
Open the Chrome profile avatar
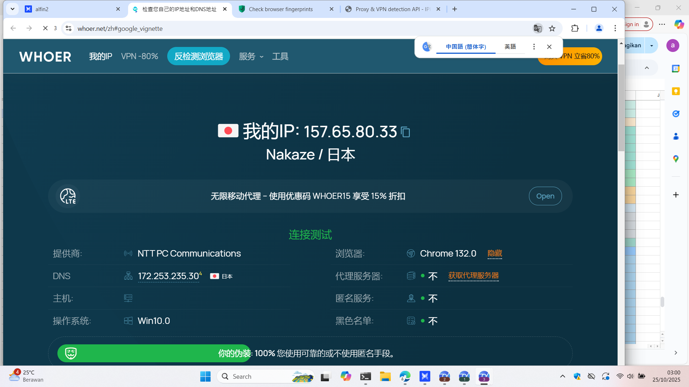coord(599,28)
